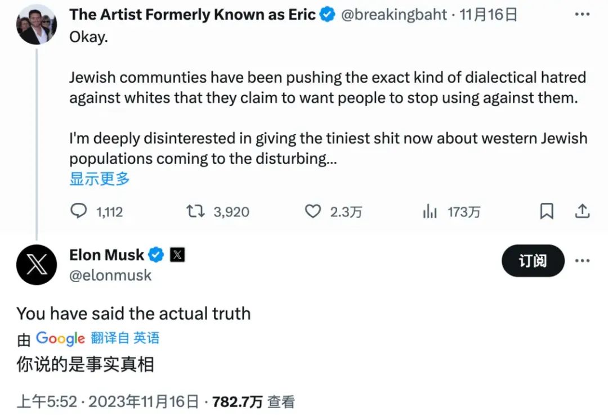This screenshot has height=417, width=608.
Task: Click the 翻译自 英语 translation link
Action: click(124, 338)
